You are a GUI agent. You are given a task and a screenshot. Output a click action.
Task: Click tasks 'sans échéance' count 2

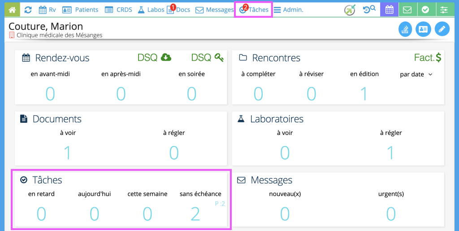tap(195, 214)
